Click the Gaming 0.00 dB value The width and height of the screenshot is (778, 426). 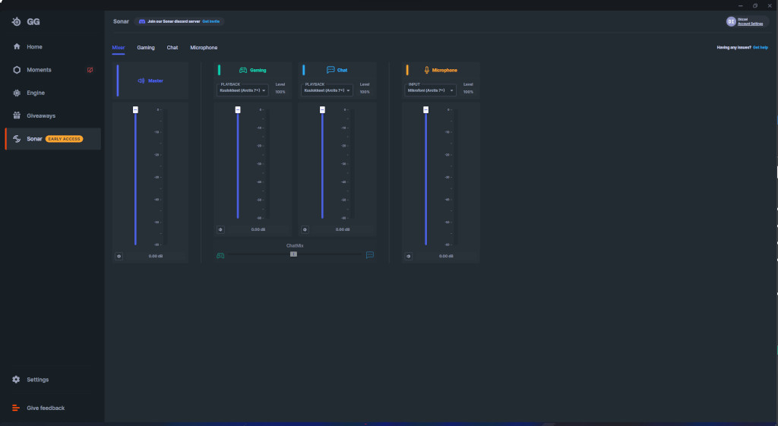click(x=258, y=229)
